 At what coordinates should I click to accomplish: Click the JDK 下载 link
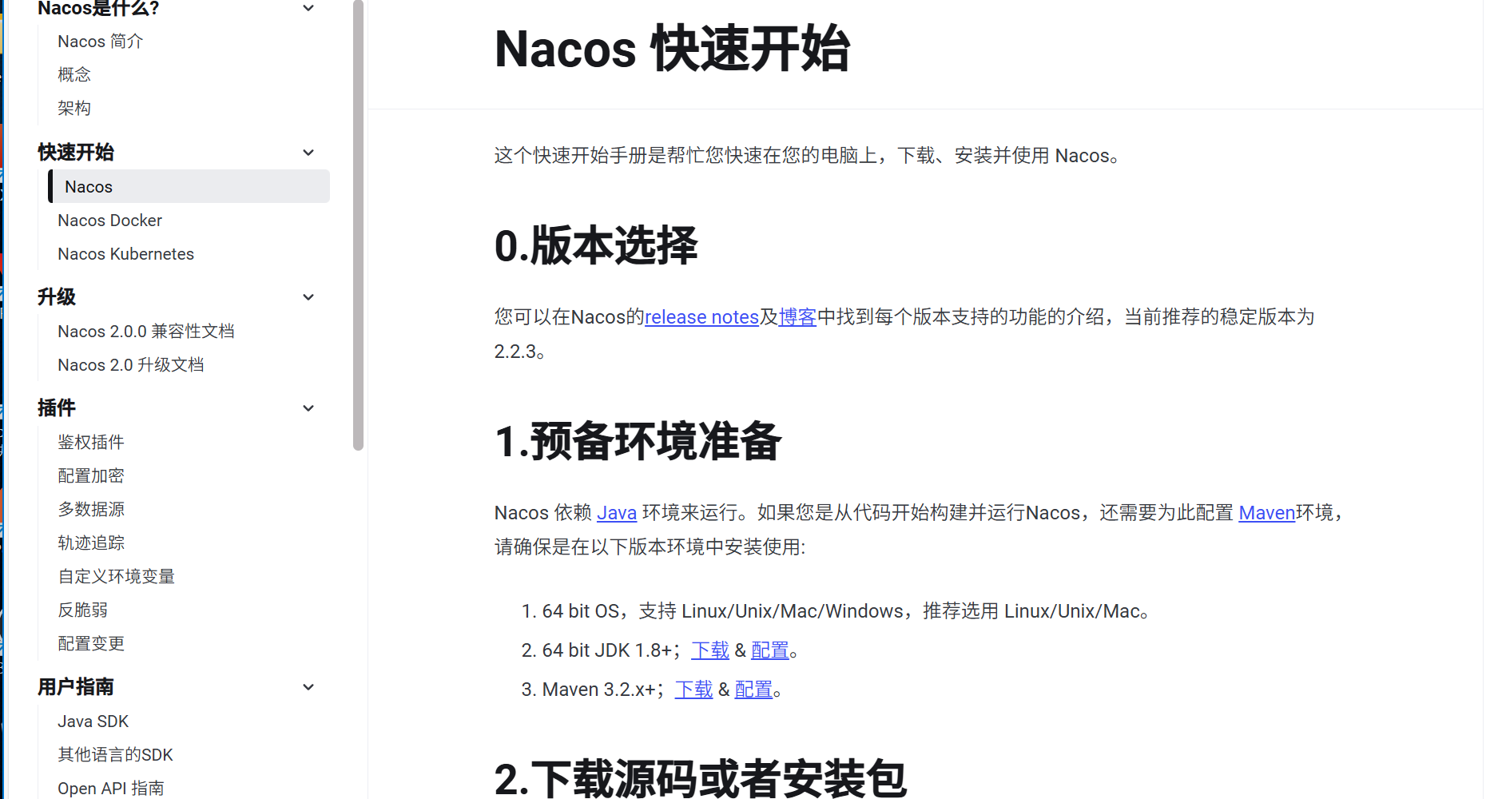tap(710, 650)
